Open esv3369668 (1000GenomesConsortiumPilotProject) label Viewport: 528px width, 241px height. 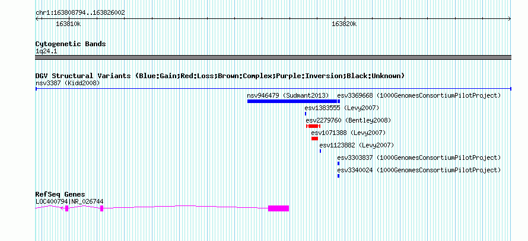(x=419, y=95)
